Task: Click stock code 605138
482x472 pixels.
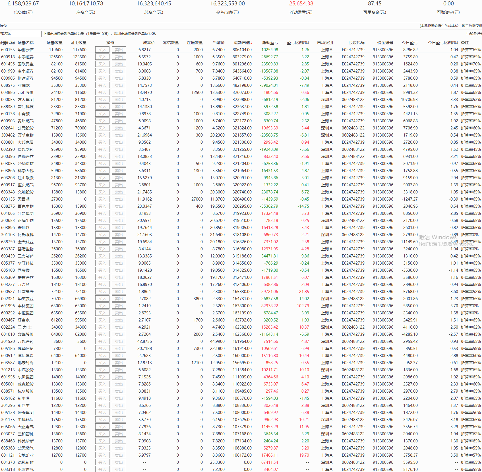Action: pyautogui.click(x=8, y=413)
